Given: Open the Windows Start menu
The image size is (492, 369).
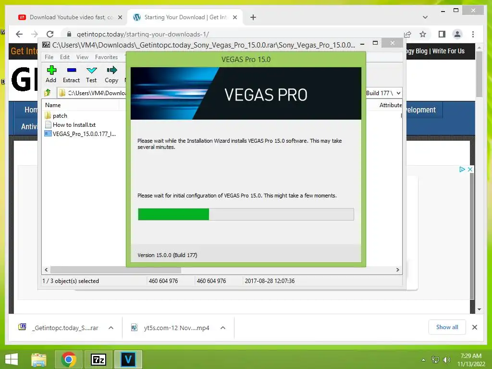Looking at the screenshot, I should coord(12,359).
